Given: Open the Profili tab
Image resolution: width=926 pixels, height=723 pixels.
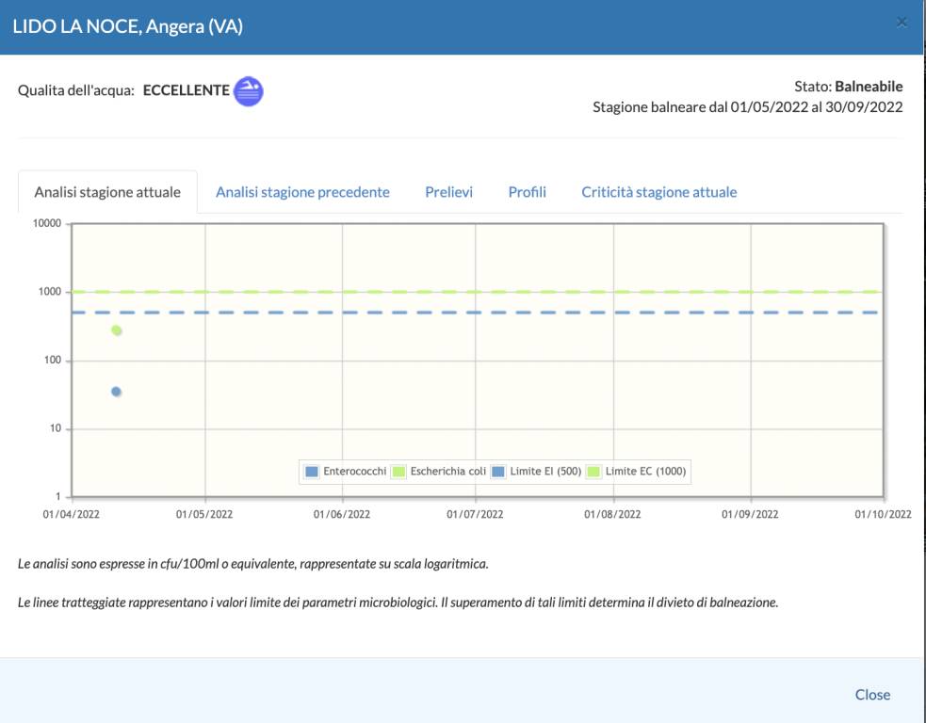Looking at the screenshot, I should (x=527, y=192).
